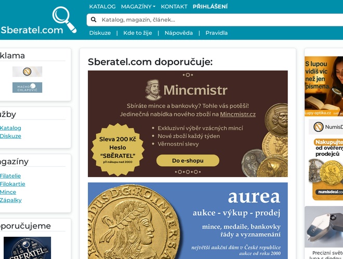The height and width of the screenshot is (259, 343).
Task: Open the Filatelie magazine link
Action: tap(10, 176)
